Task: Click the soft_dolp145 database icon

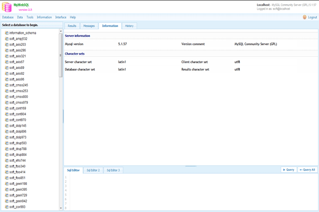Action: 7,126
